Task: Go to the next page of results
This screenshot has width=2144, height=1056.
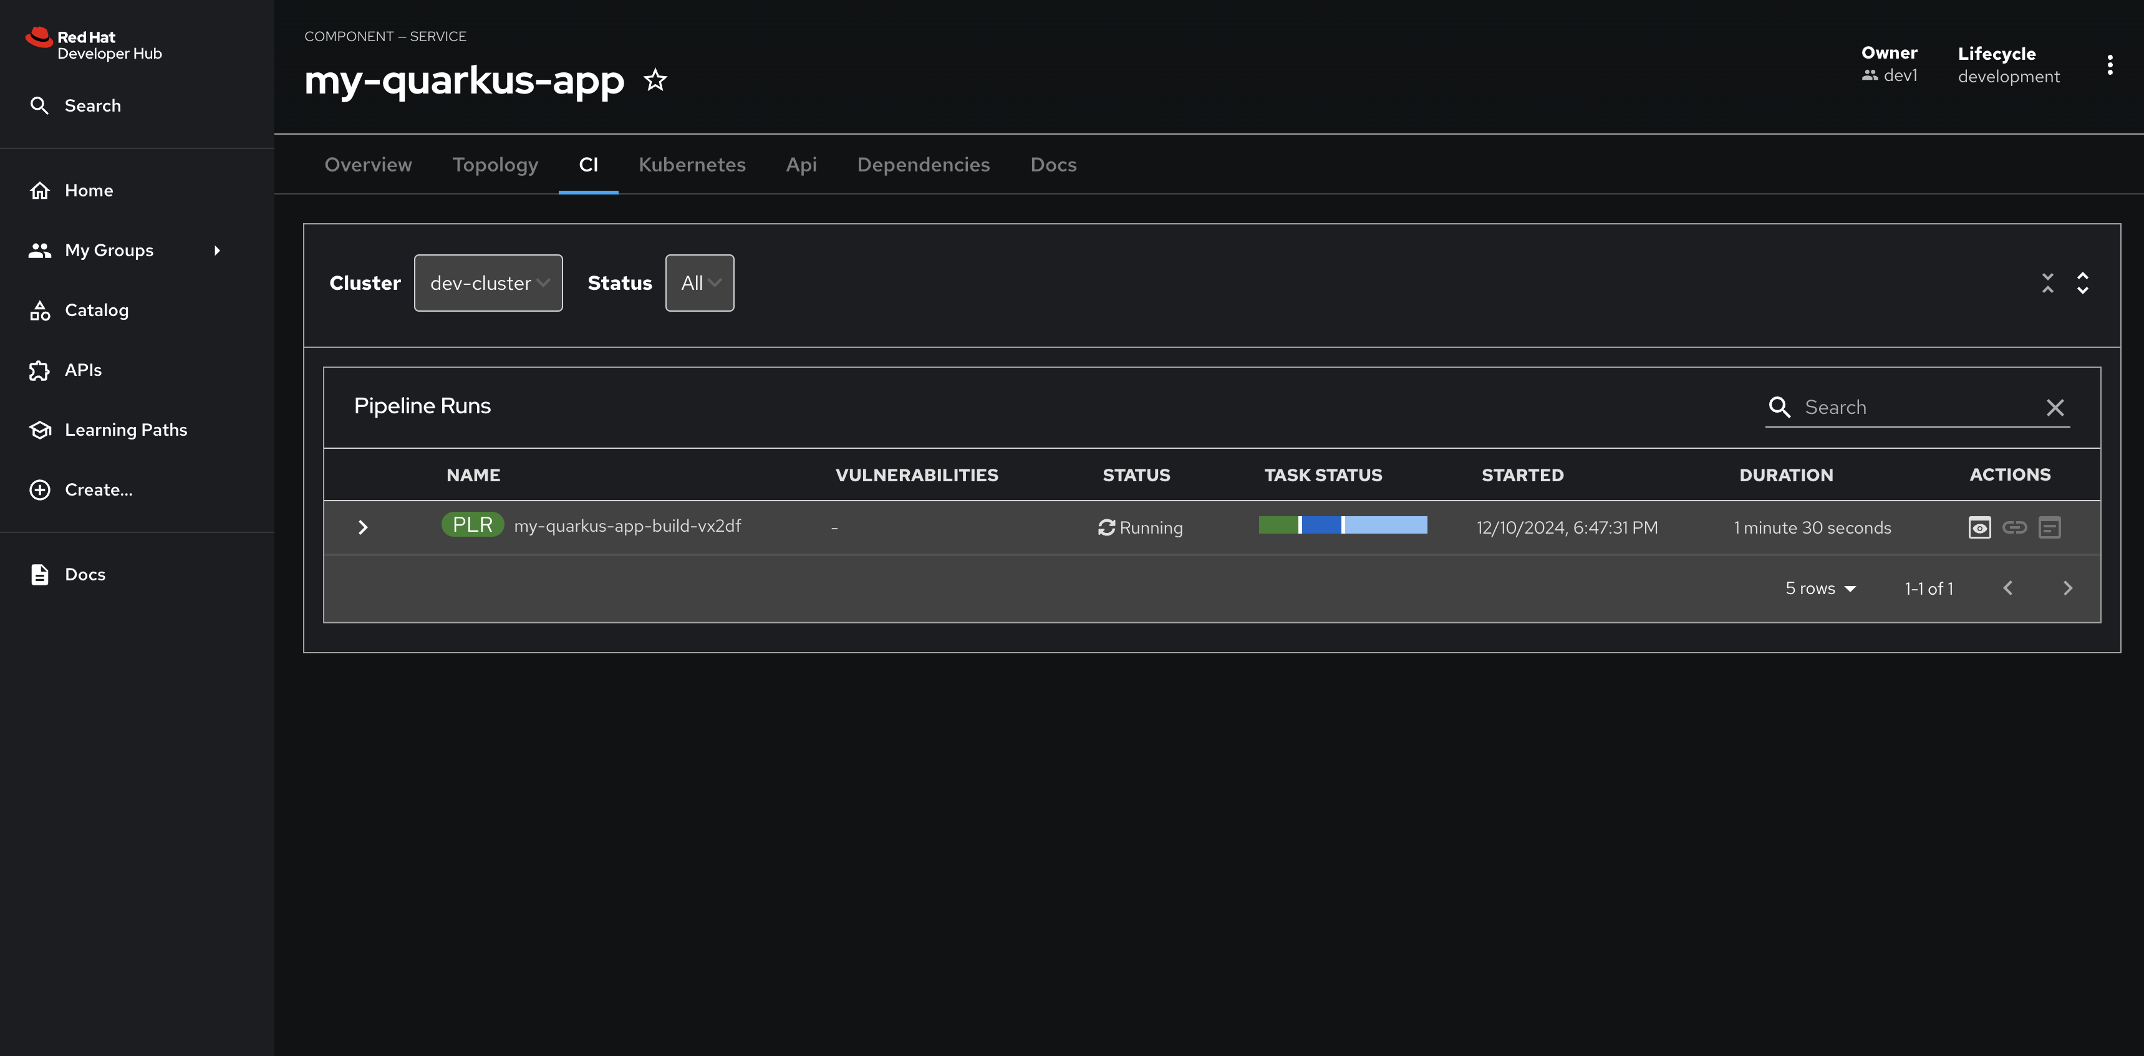Action: (2067, 588)
